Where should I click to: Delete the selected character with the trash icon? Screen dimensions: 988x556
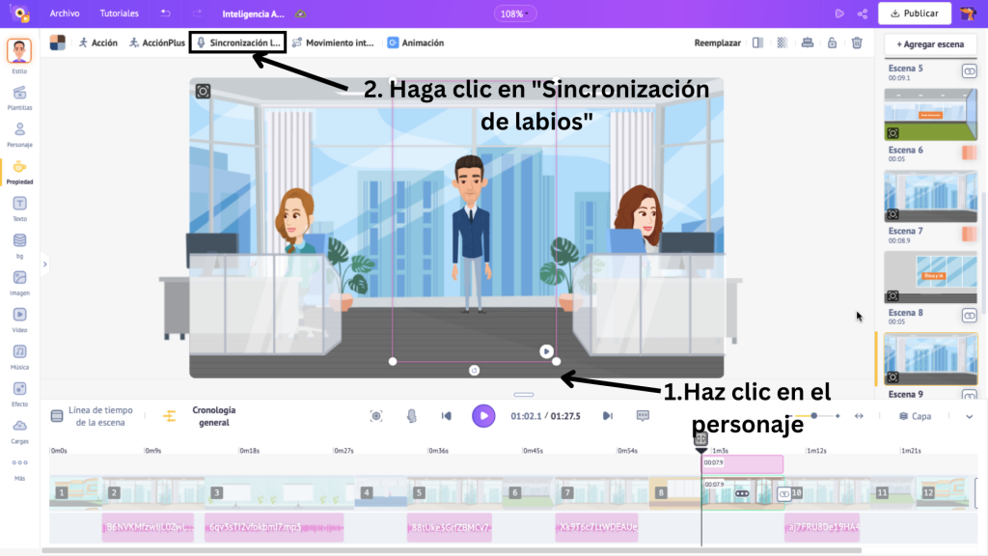[857, 42]
